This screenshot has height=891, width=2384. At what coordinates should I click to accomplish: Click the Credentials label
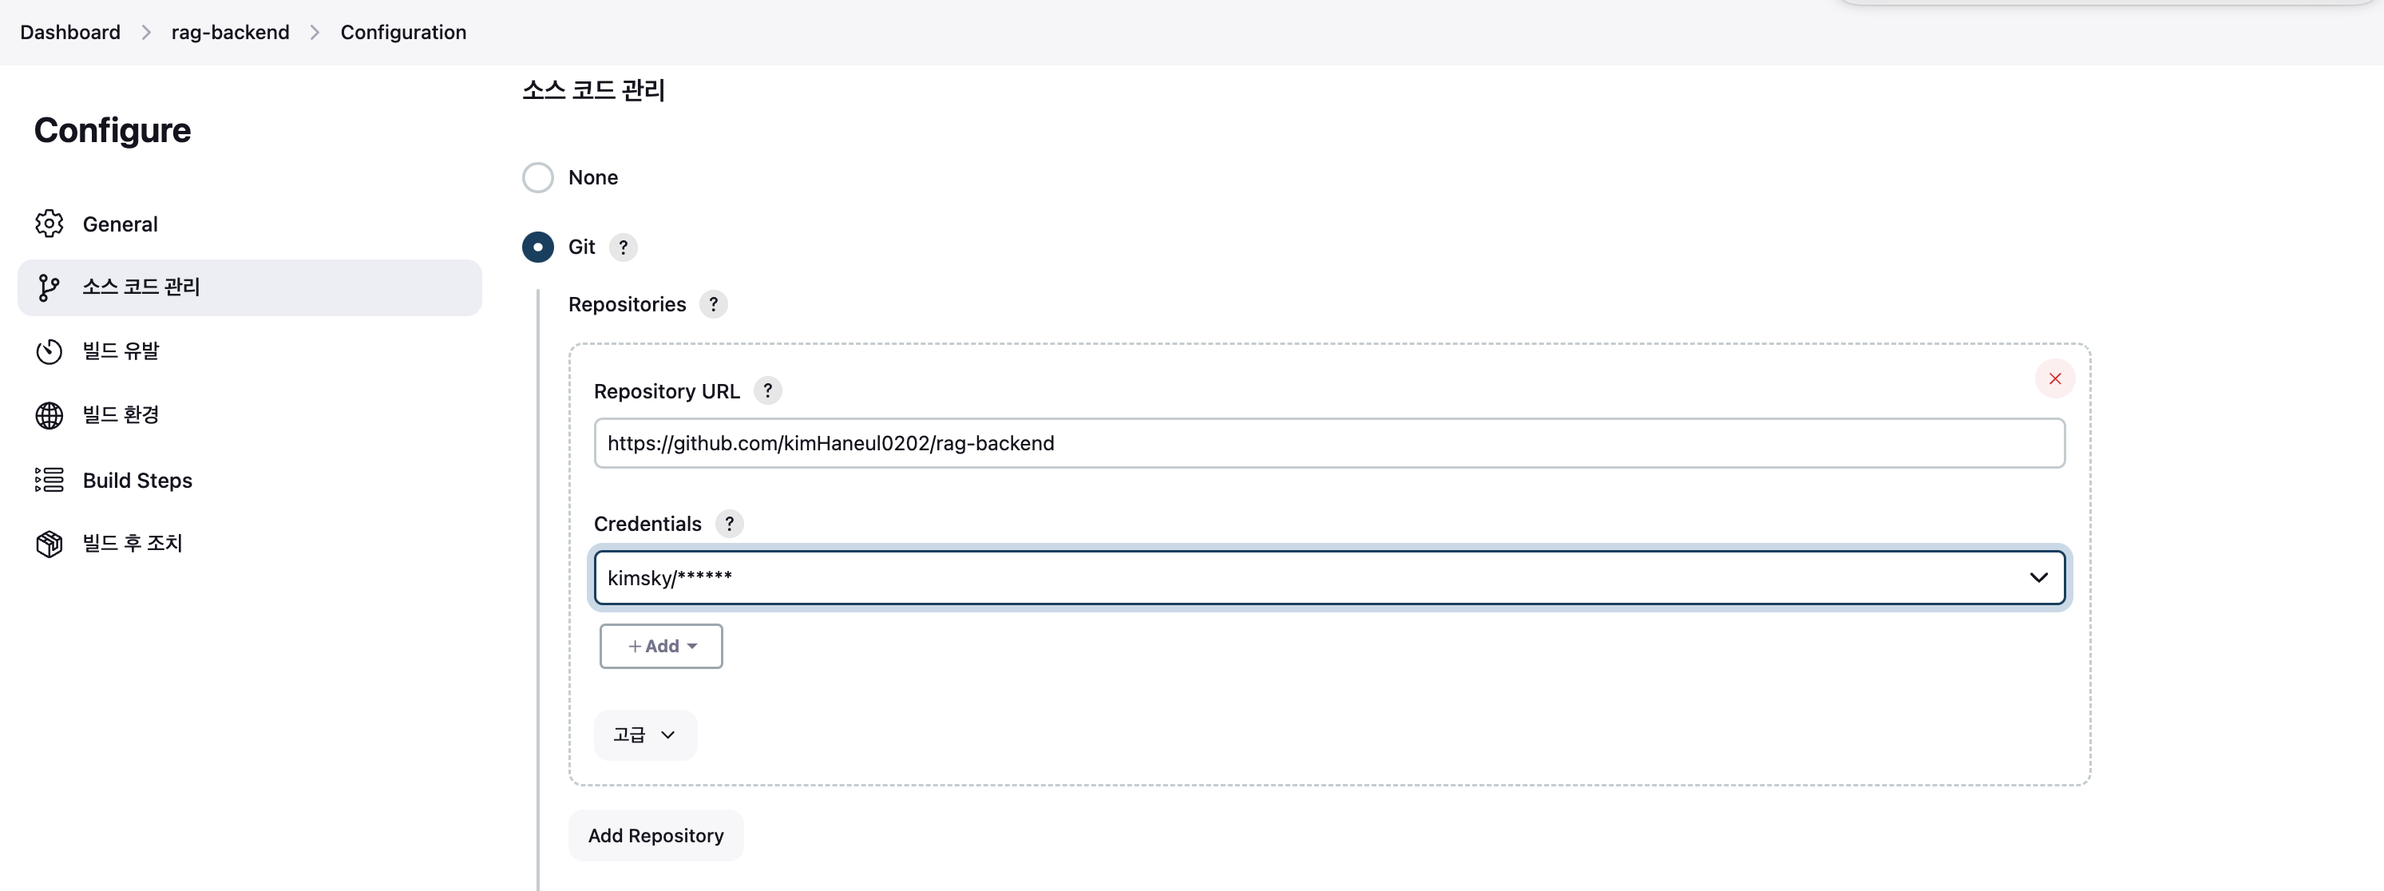[x=647, y=524]
